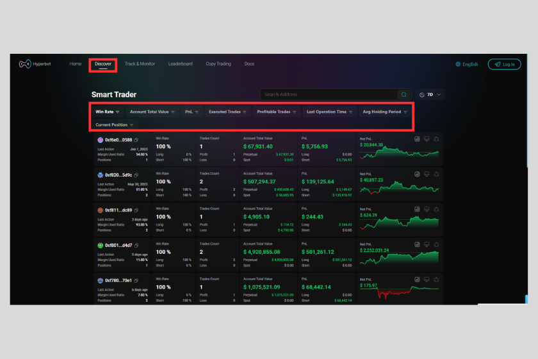Copy address 0xf6e0...0588 with copy icon
The width and height of the screenshot is (538, 359).
pyautogui.click(x=136, y=140)
